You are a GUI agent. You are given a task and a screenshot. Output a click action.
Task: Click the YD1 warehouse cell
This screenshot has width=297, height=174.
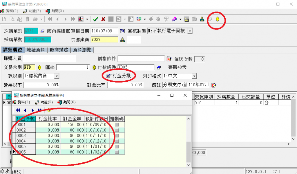(x=204, y=103)
